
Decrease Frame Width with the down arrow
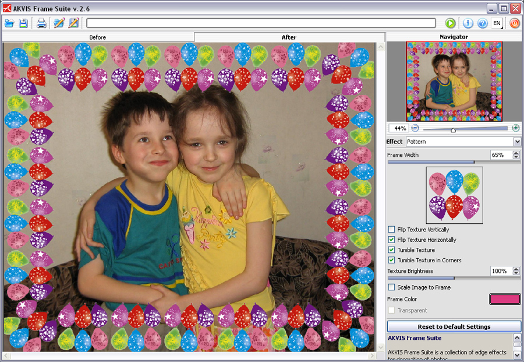[x=516, y=157]
